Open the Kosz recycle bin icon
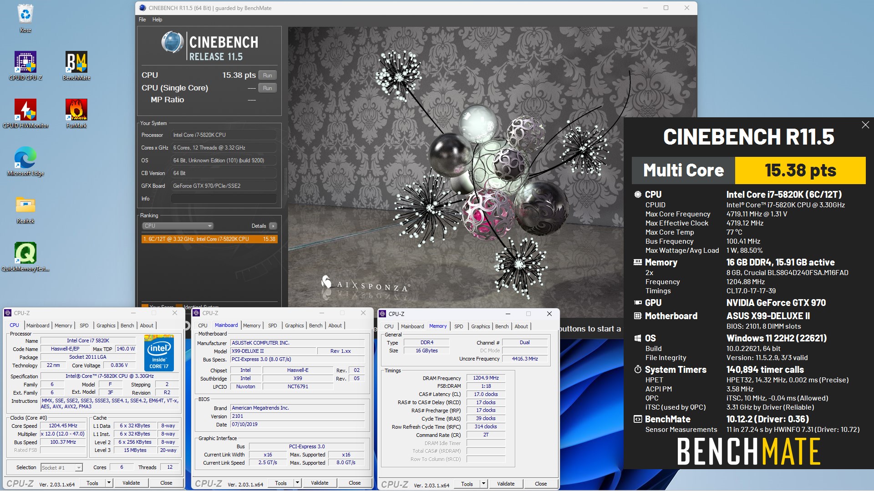The height and width of the screenshot is (491, 874). (x=25, y=18)
